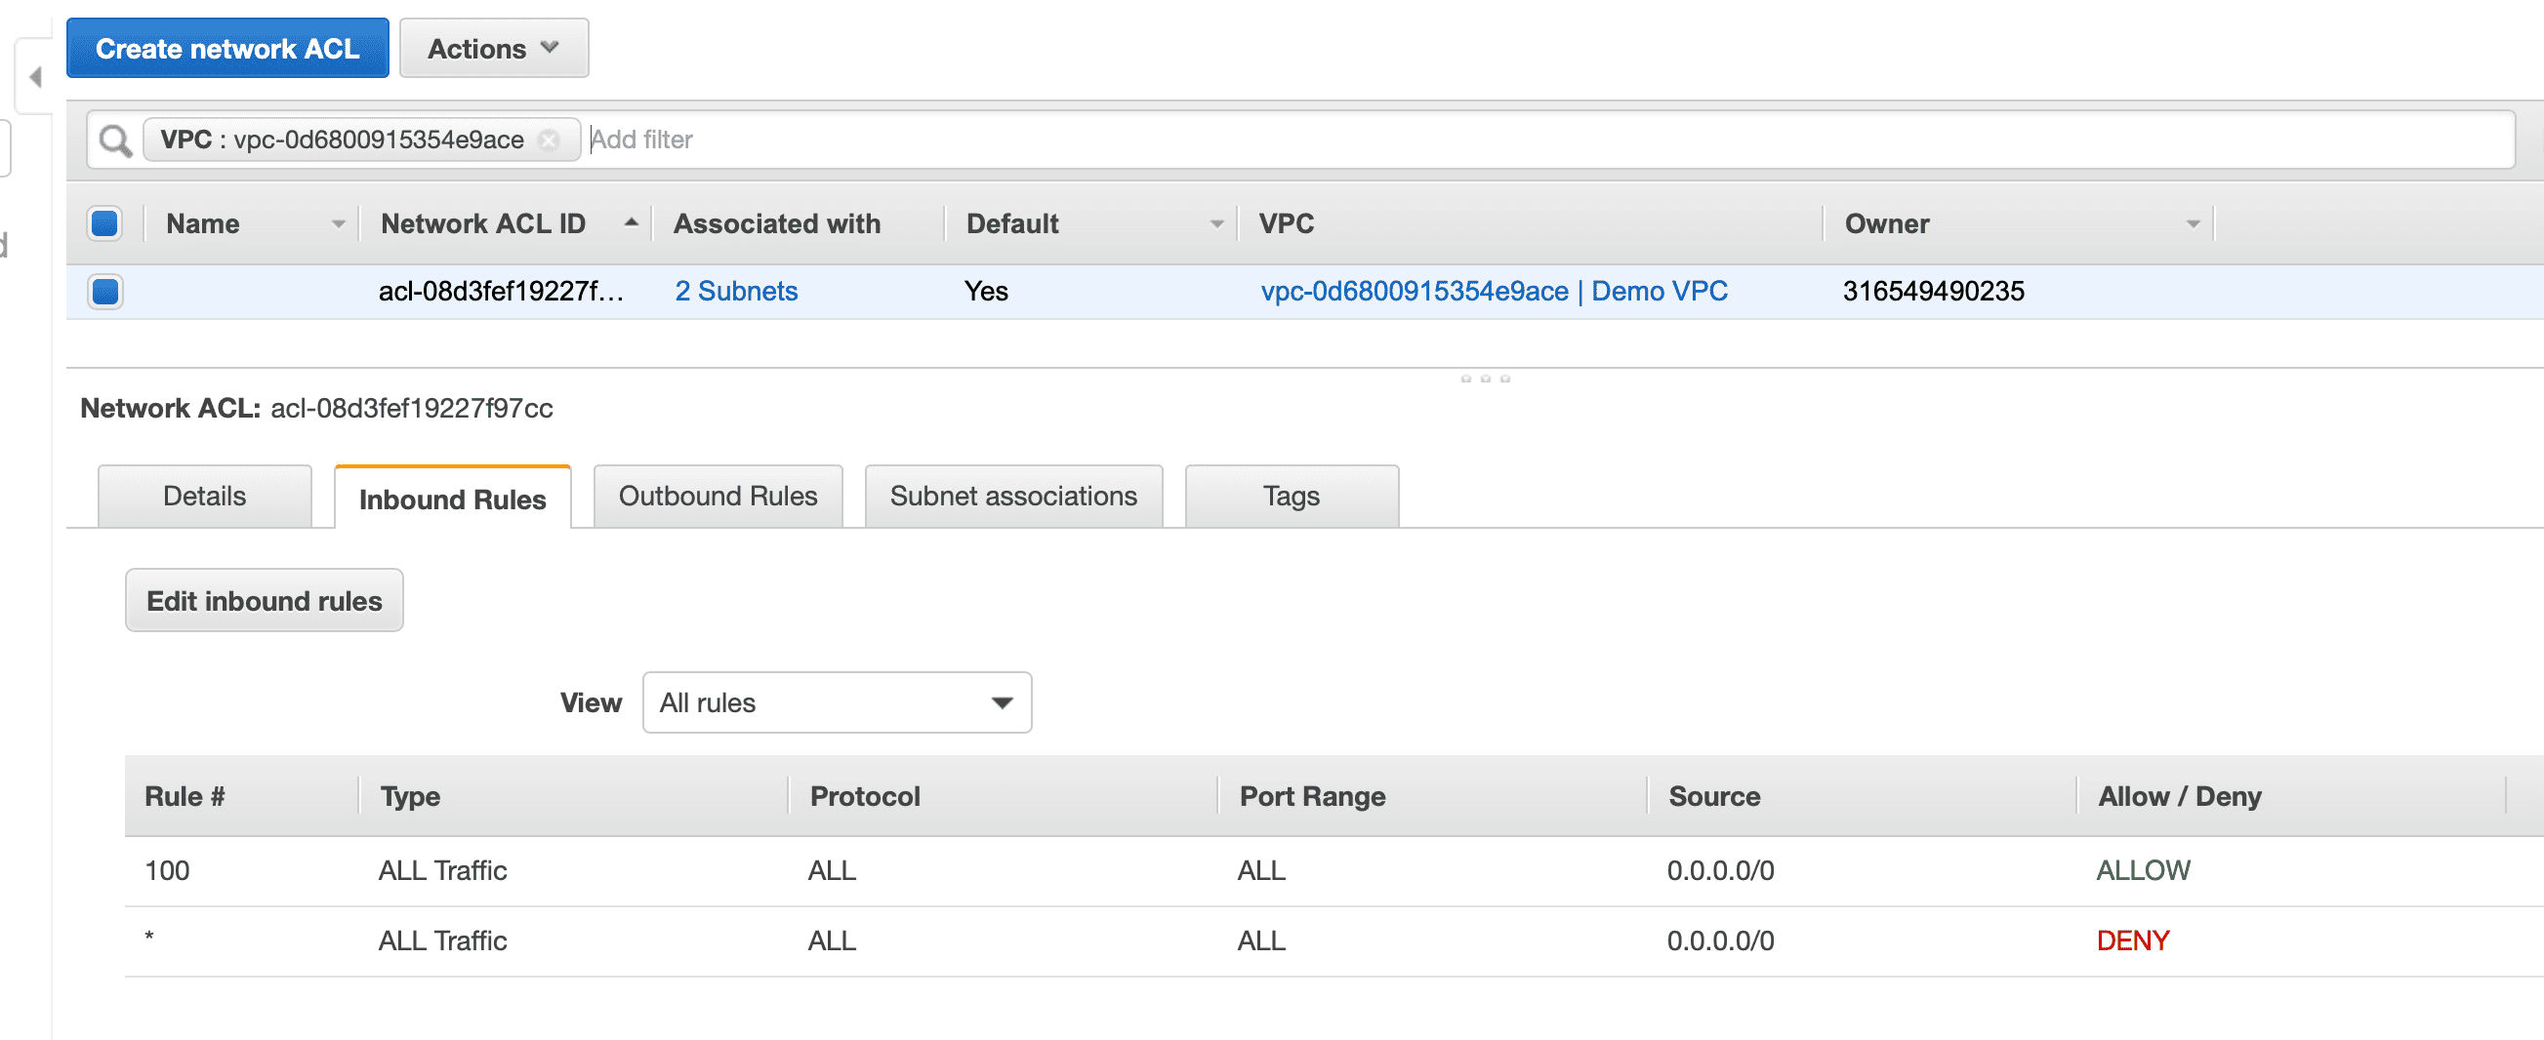The image size is (2544, 1040).
Task: Click Create network ACL button
Action: pyautogui.click(x=227, y=49)
